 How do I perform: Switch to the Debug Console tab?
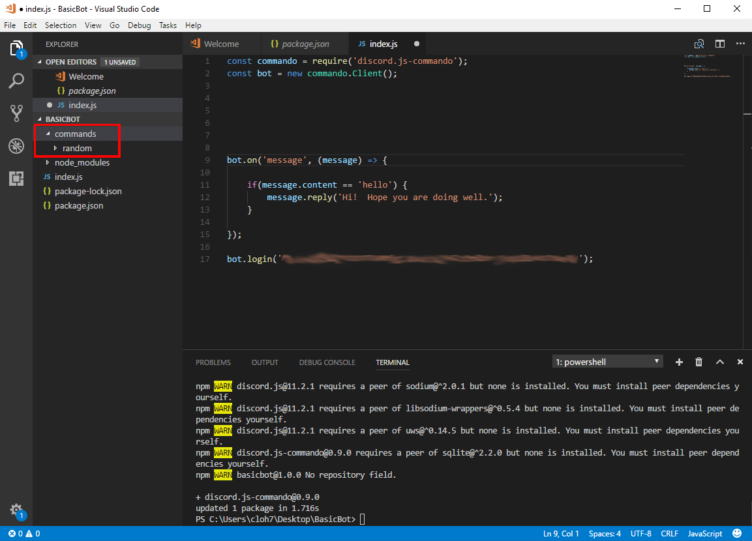327,362
